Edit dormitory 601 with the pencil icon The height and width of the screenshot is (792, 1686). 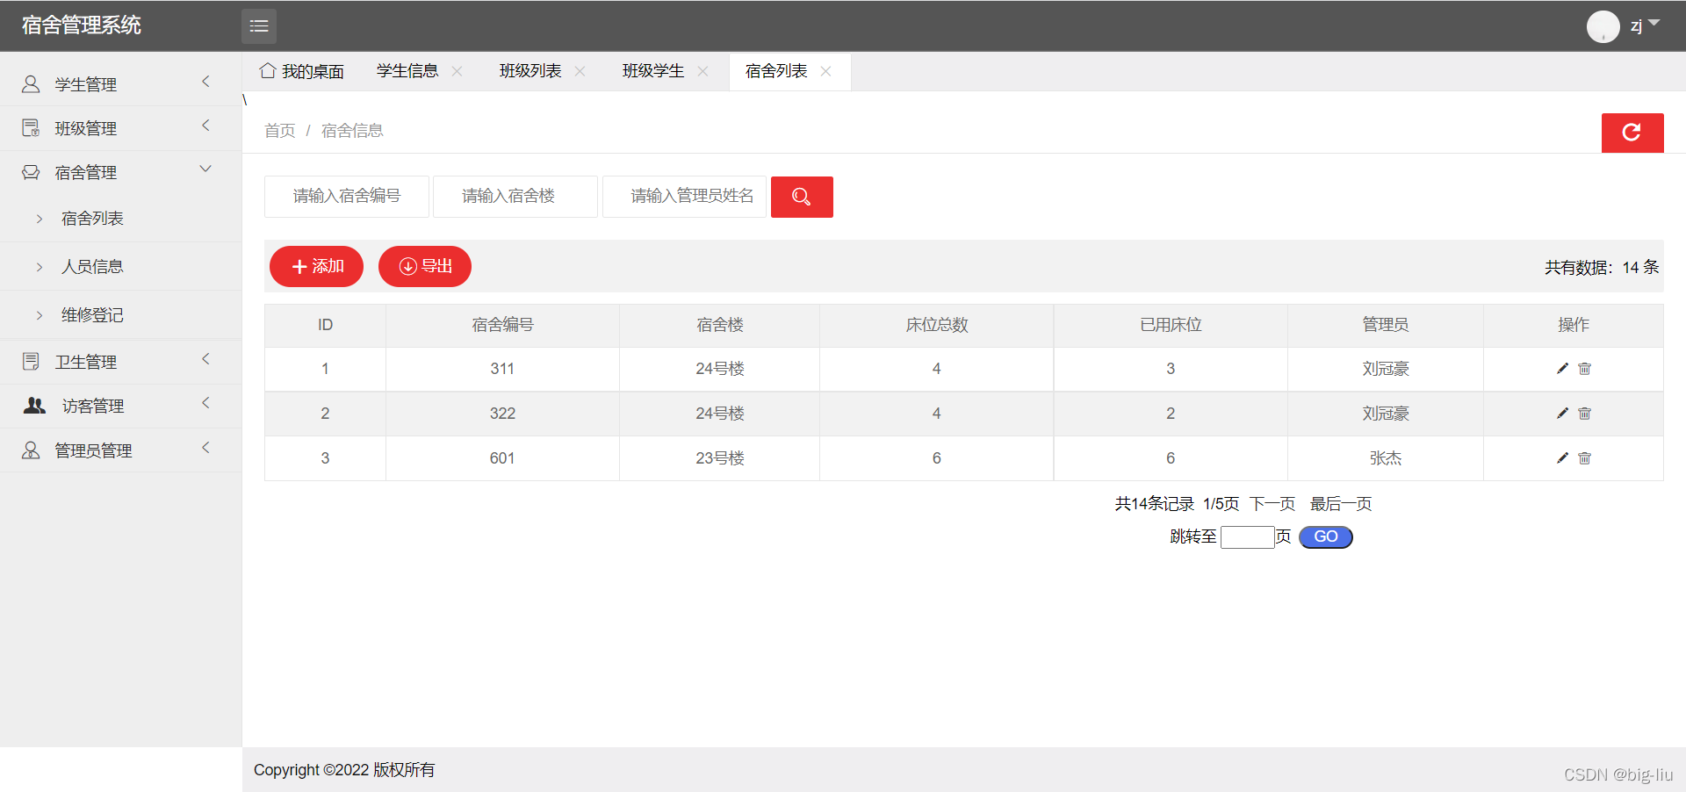[x=1562, y=458]
